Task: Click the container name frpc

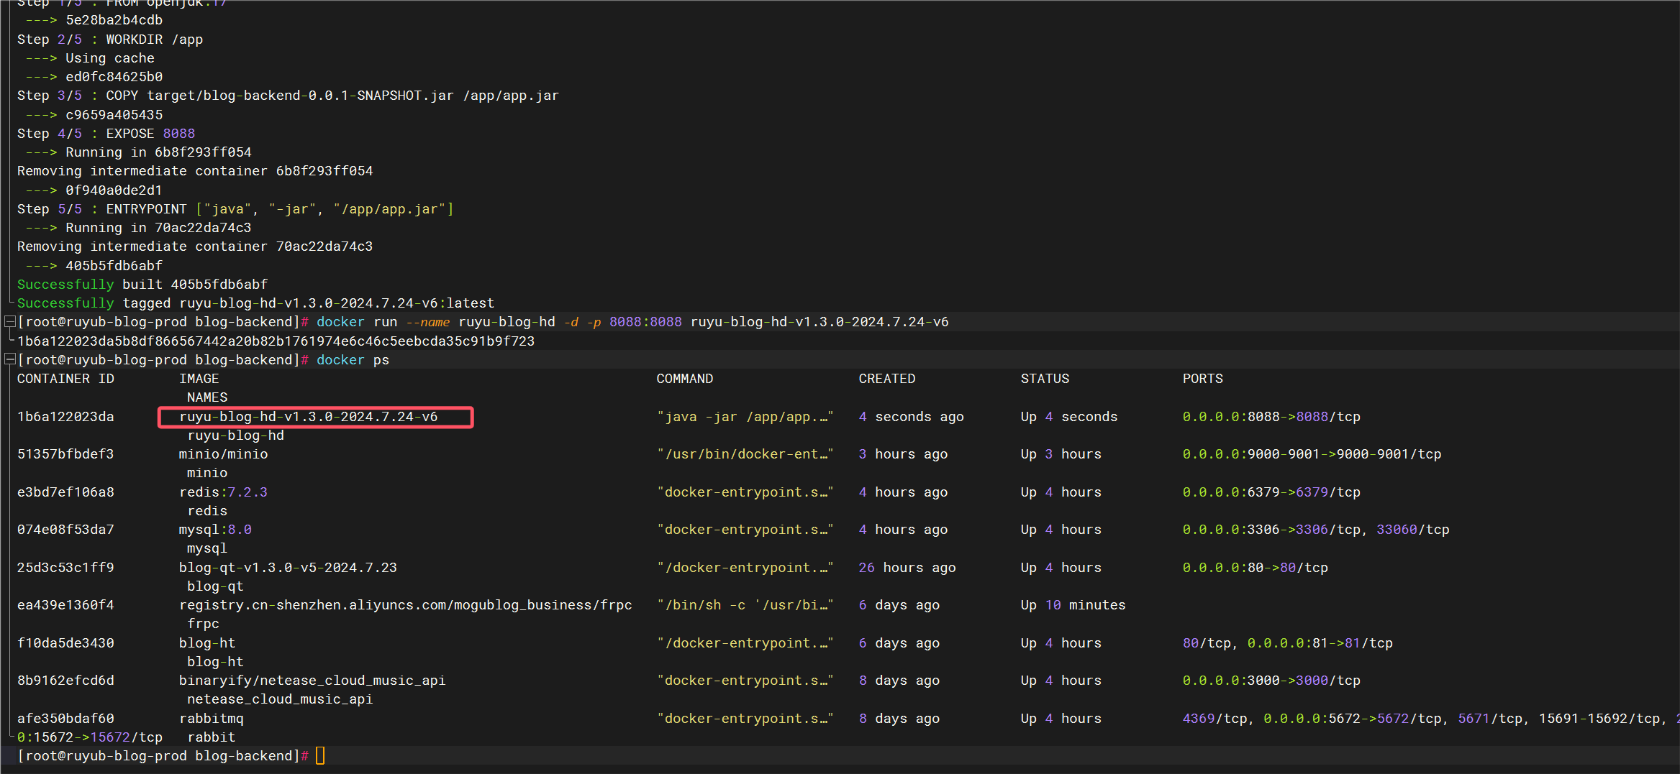Action: pos(203,624)
